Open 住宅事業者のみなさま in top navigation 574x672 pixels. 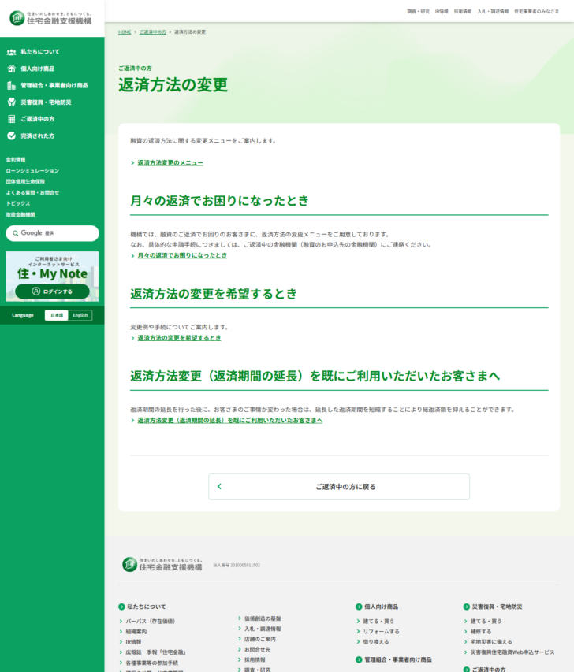(536, 12)
